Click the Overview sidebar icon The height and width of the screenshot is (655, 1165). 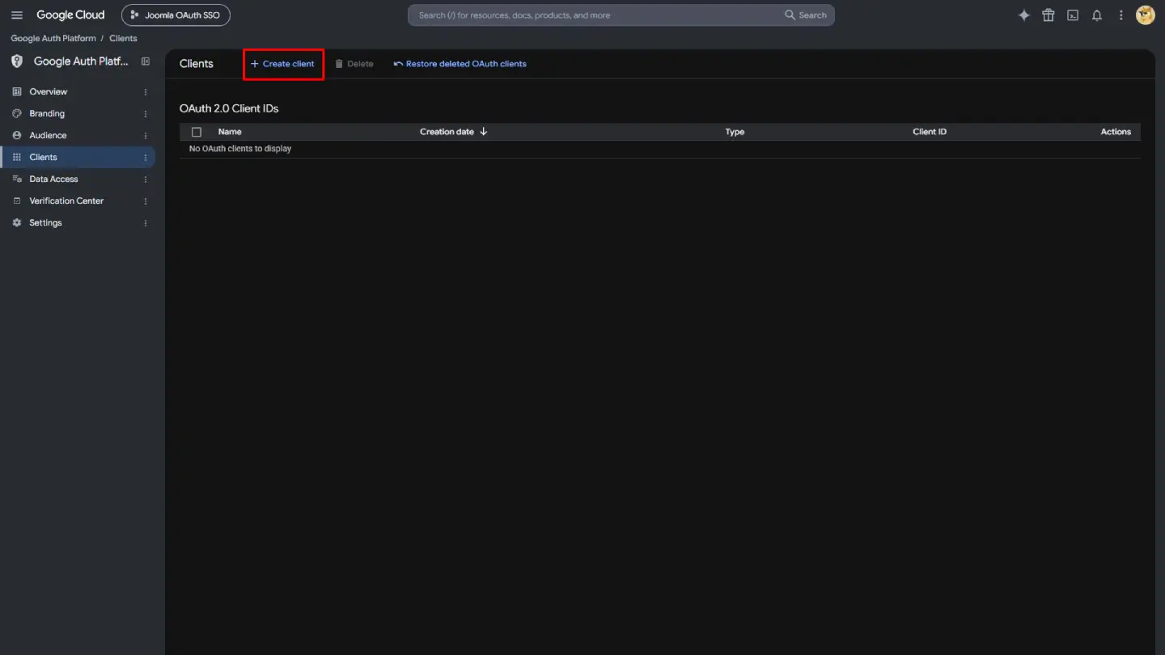[17, 92]
